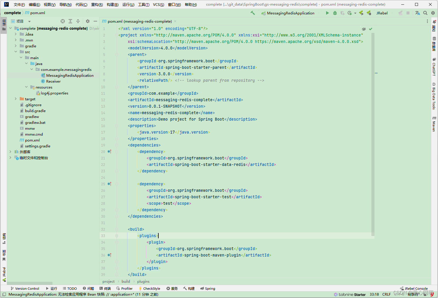Toggle the breakpoint on line 20 gutter
The height and width of the screenshot is (298, 438).
tap(109, 152)
